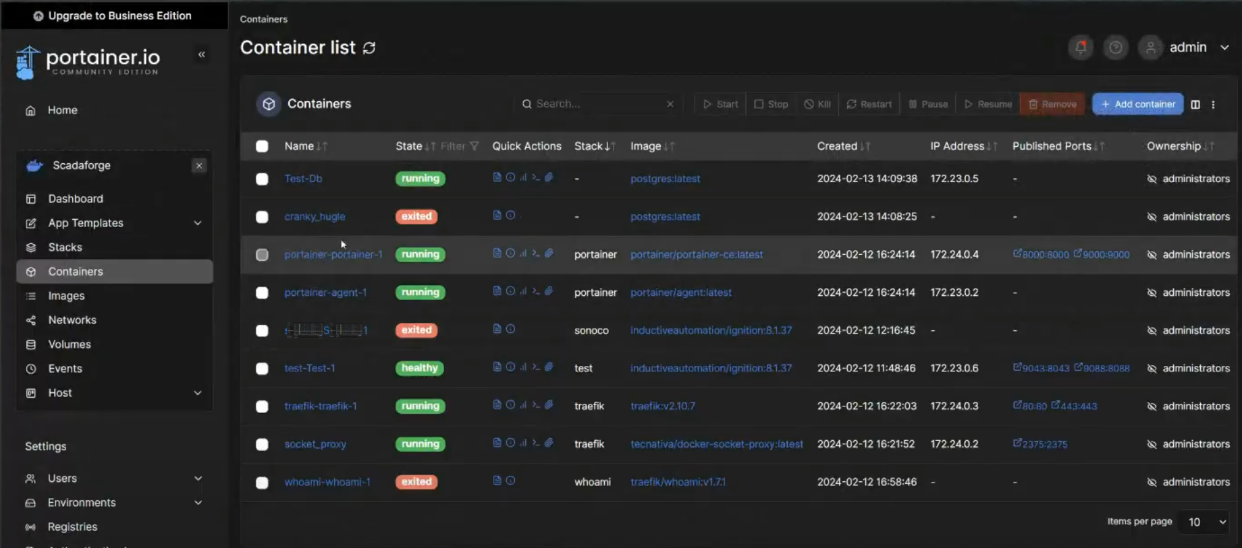The height and width of the screenshot is (548, 1242).
Task: Go to Home in sidebar
Action: (62, 111)
